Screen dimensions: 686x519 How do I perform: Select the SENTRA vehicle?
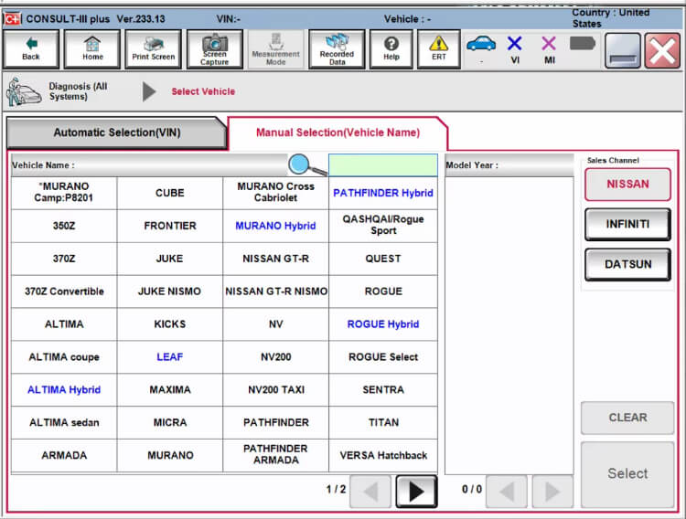tap(383, 390)
